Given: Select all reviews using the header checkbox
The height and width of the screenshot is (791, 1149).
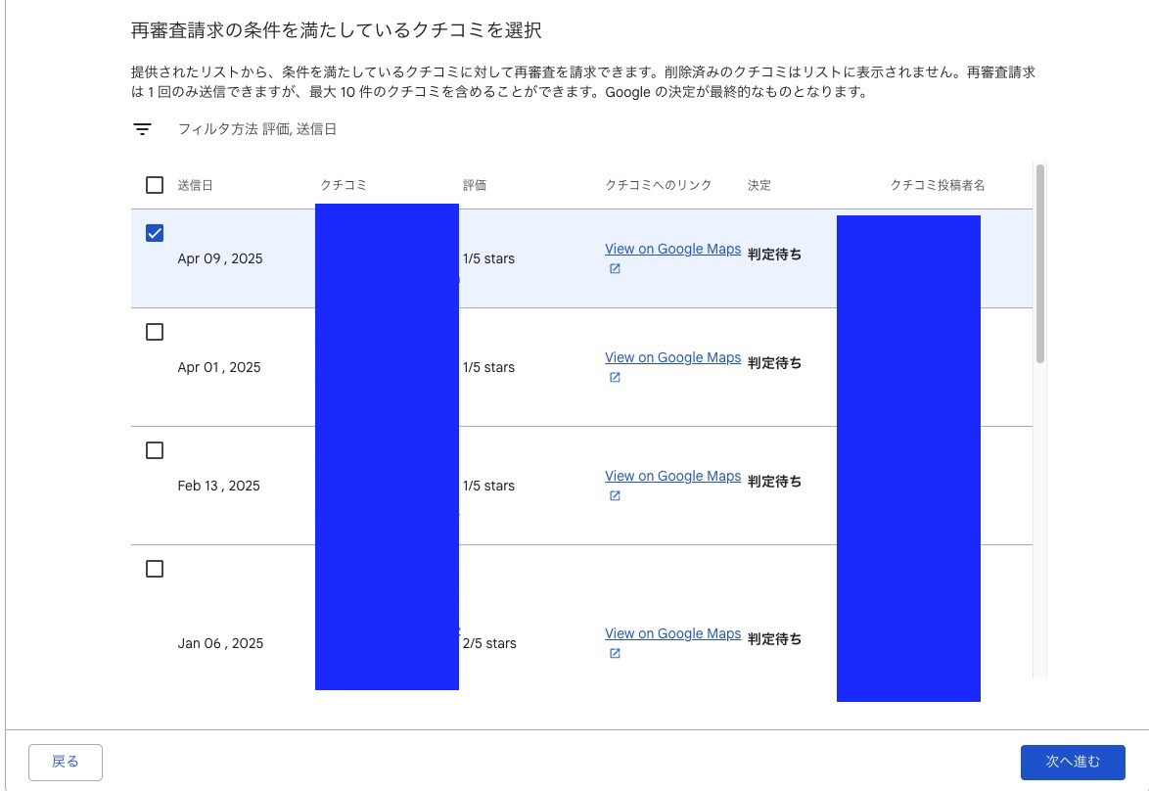Looking at the screenshot, I should (x=154, y=184).
